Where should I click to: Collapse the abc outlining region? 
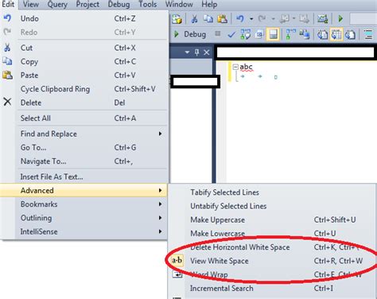pos(235,67)
